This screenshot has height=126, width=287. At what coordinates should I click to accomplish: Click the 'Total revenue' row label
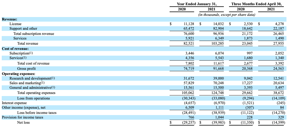28,44
